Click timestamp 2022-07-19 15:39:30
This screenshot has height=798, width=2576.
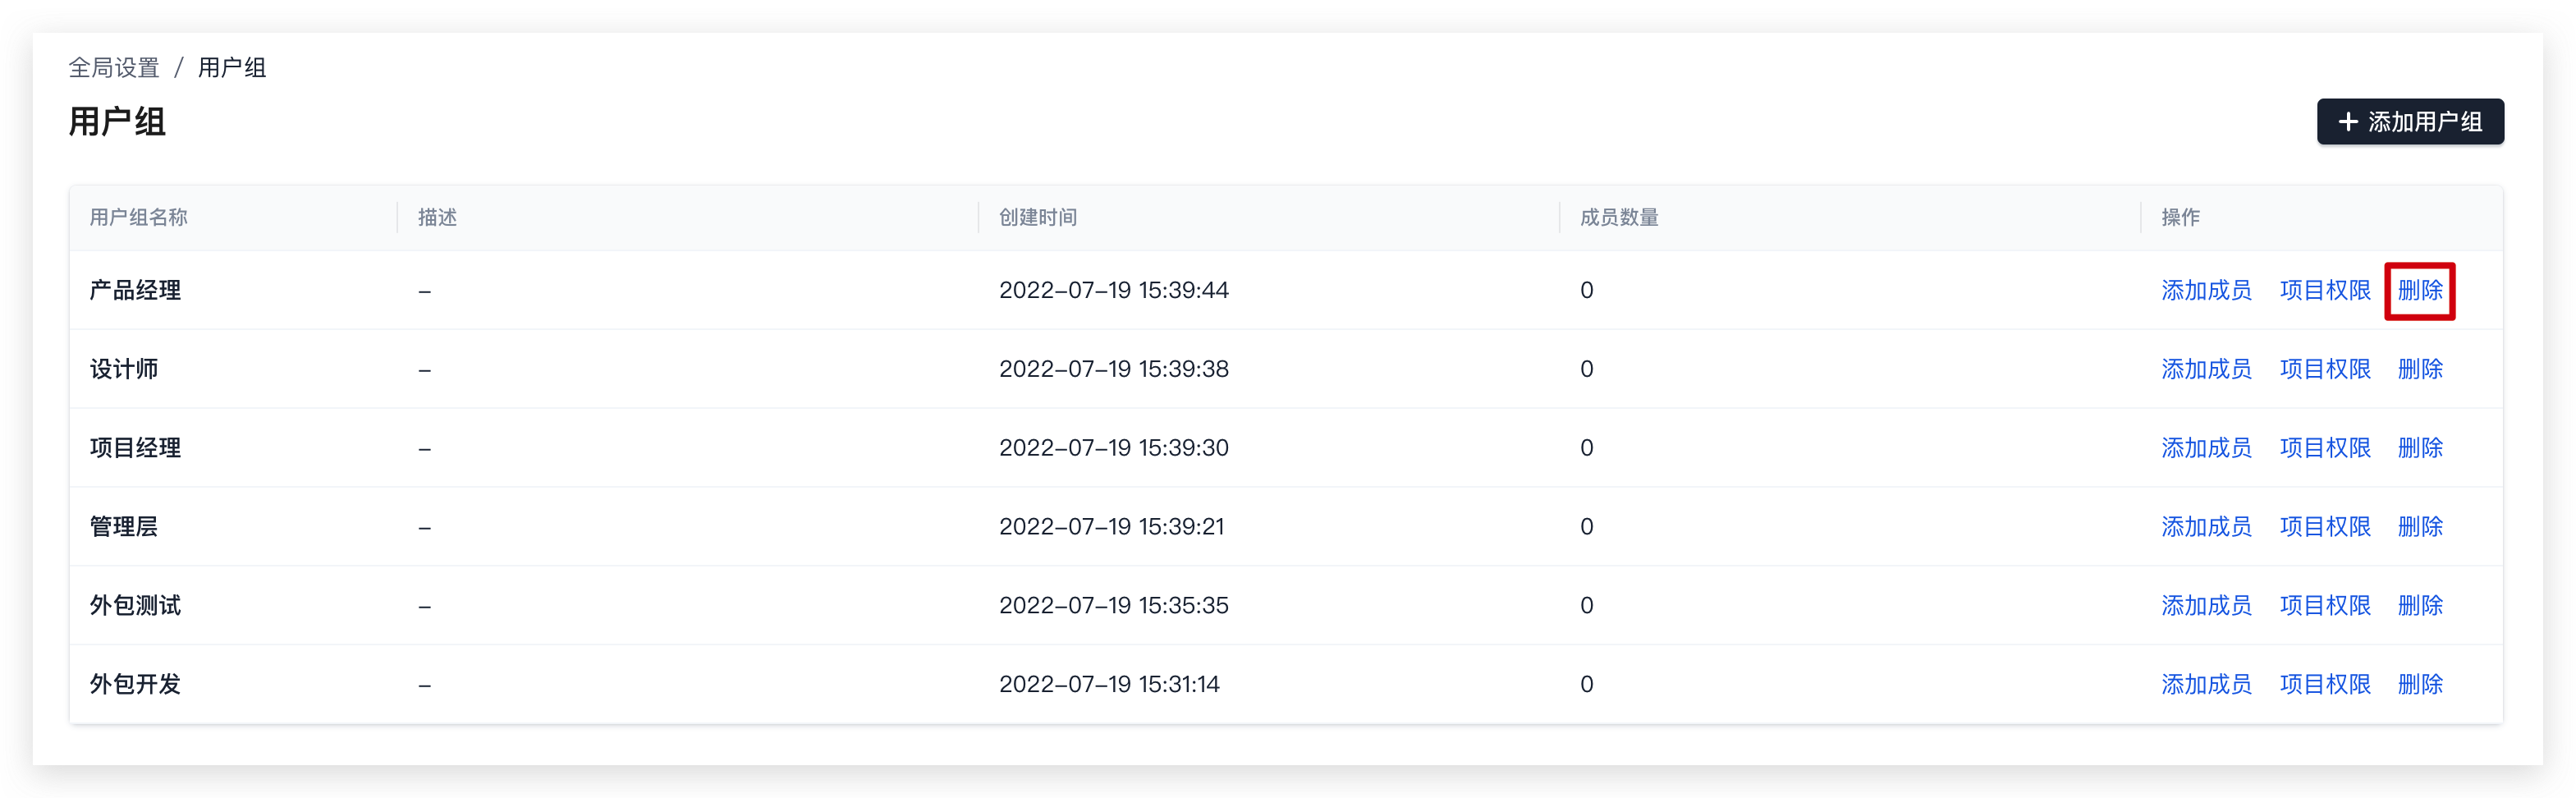[x=1114, y=448]
